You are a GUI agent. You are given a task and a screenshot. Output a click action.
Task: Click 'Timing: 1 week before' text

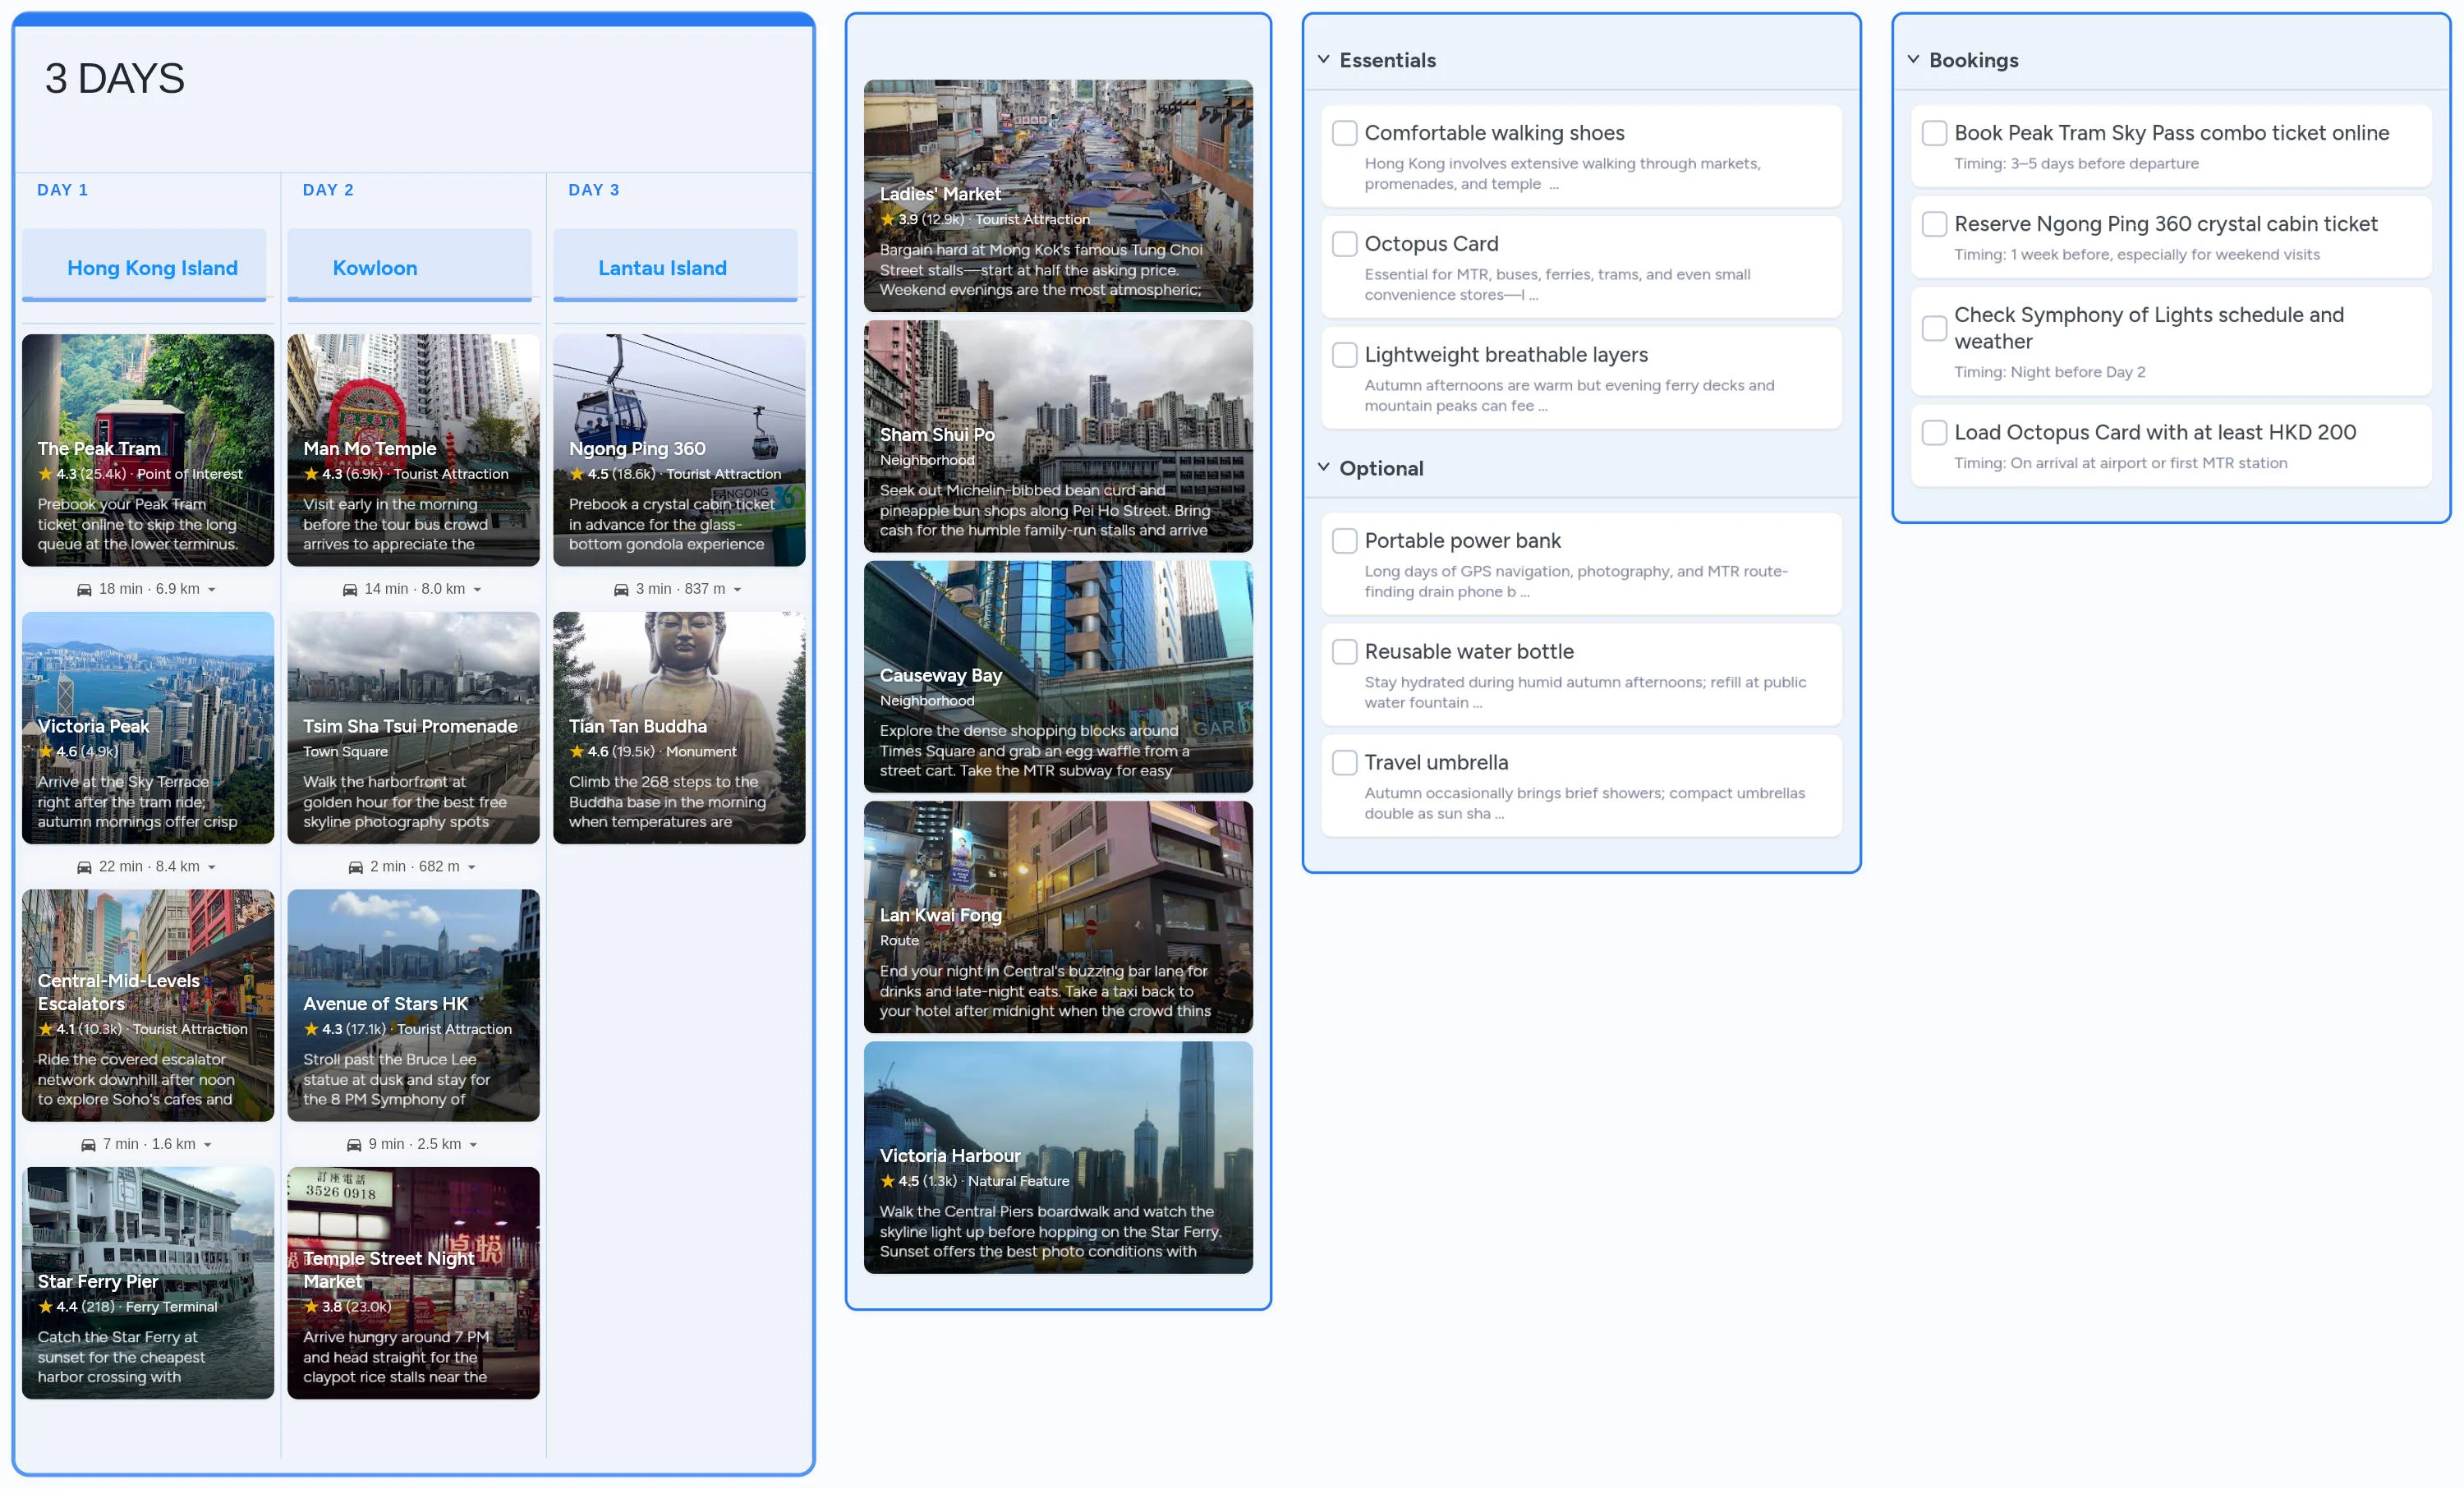click(2136, 254)
